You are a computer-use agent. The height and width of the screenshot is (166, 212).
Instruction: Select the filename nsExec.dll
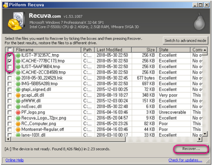point(31,107)
